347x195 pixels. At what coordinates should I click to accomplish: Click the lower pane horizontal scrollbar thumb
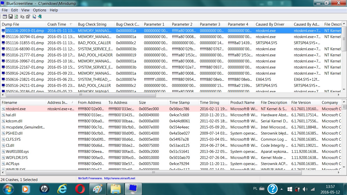tap(154, 172)
